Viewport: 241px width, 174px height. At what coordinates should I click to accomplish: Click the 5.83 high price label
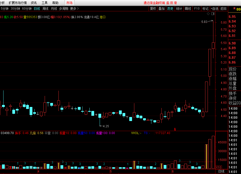[x=204, y=22]
